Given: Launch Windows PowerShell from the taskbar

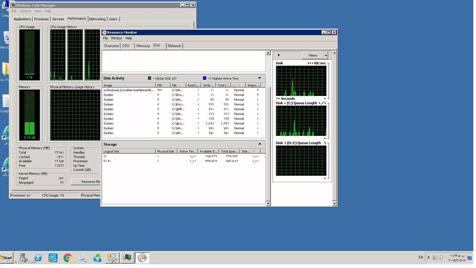Looking at the screenshot, I should (38, 258).
